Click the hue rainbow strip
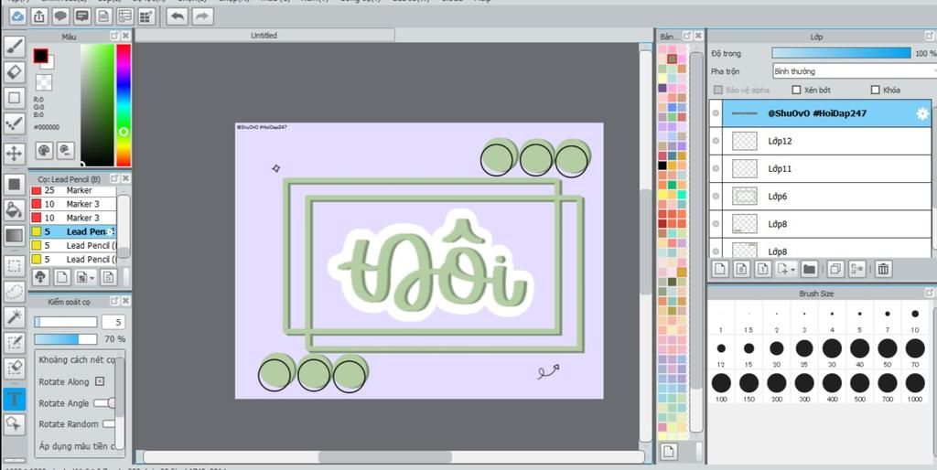This screenshot has width=937, height=470. (x=124, y=105)
